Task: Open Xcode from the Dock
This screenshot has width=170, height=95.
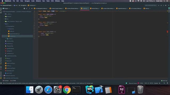Action: point(99,90)
